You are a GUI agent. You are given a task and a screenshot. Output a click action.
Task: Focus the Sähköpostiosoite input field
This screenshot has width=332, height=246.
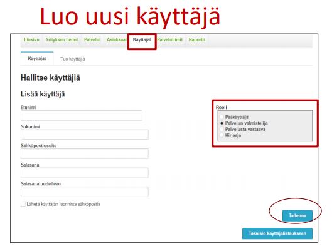(x=85, y=153)
